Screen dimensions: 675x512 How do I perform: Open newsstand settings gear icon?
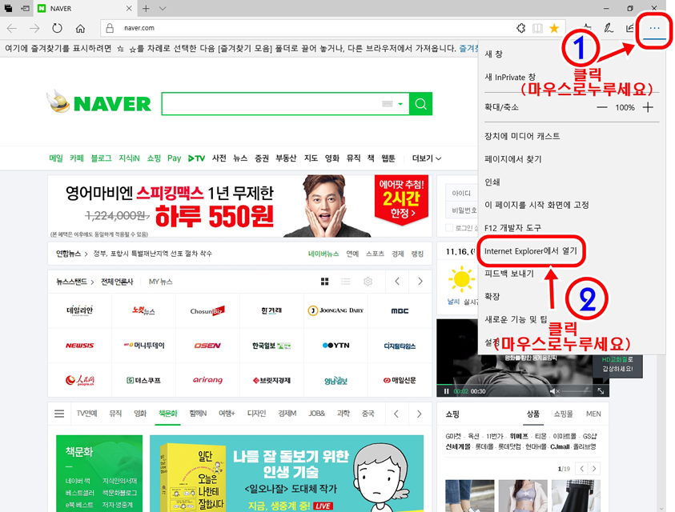click(x=368, y=282)
